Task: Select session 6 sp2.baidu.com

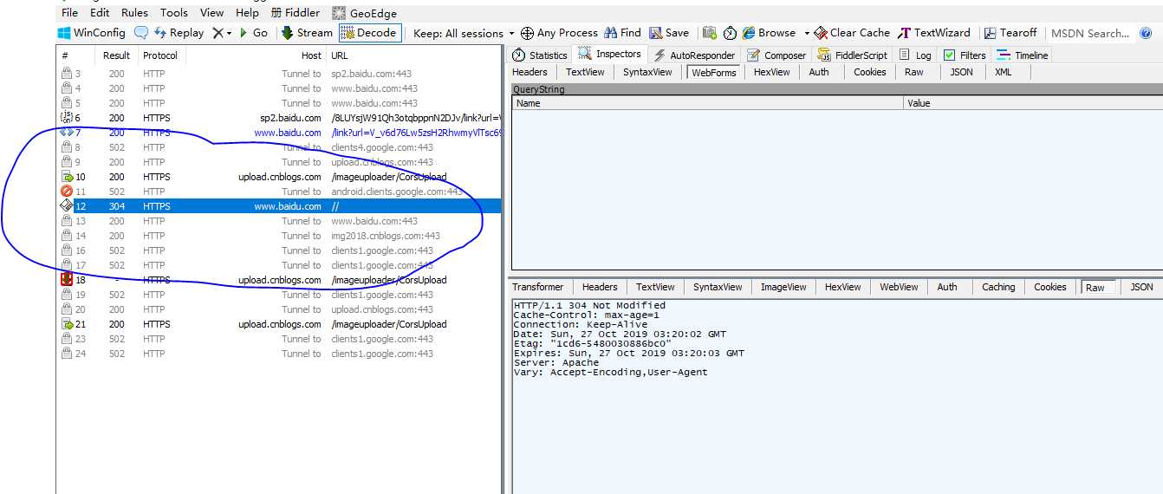Action: click(279, 118)
